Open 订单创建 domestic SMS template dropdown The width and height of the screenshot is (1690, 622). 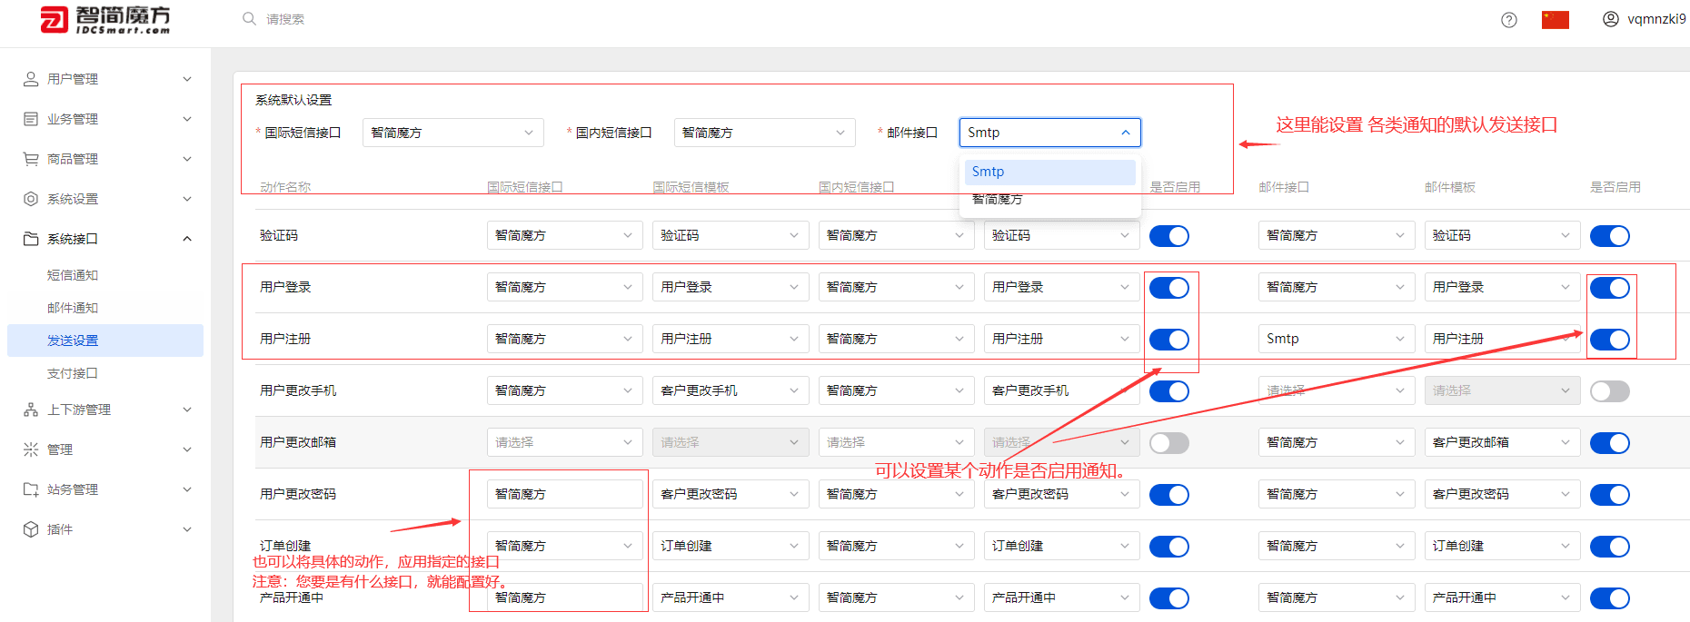click(1061, 546)
